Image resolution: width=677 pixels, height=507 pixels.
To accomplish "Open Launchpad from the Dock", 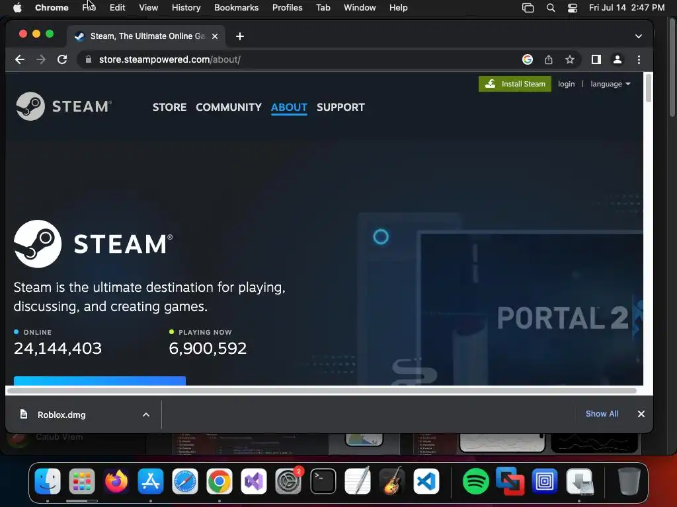I will (x=81, y=481).
